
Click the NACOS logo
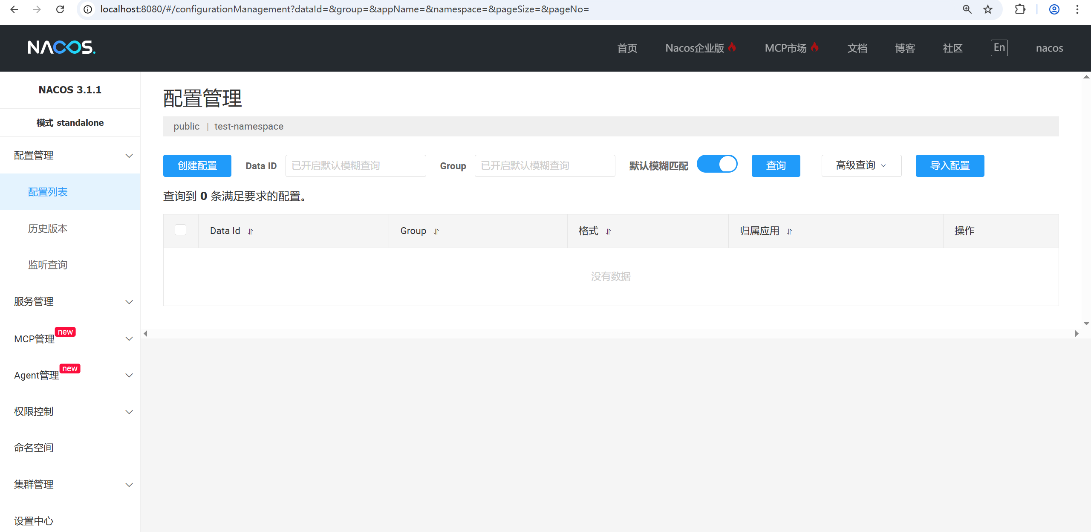tap(62, 47)
